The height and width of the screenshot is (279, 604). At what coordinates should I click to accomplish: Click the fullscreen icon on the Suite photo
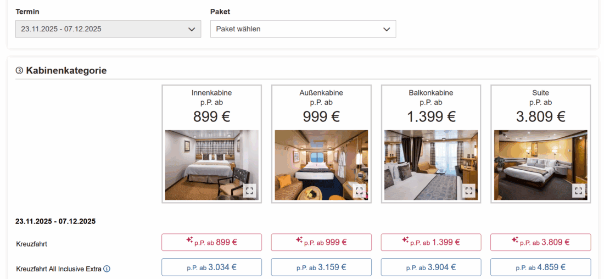tap(579, 191)
